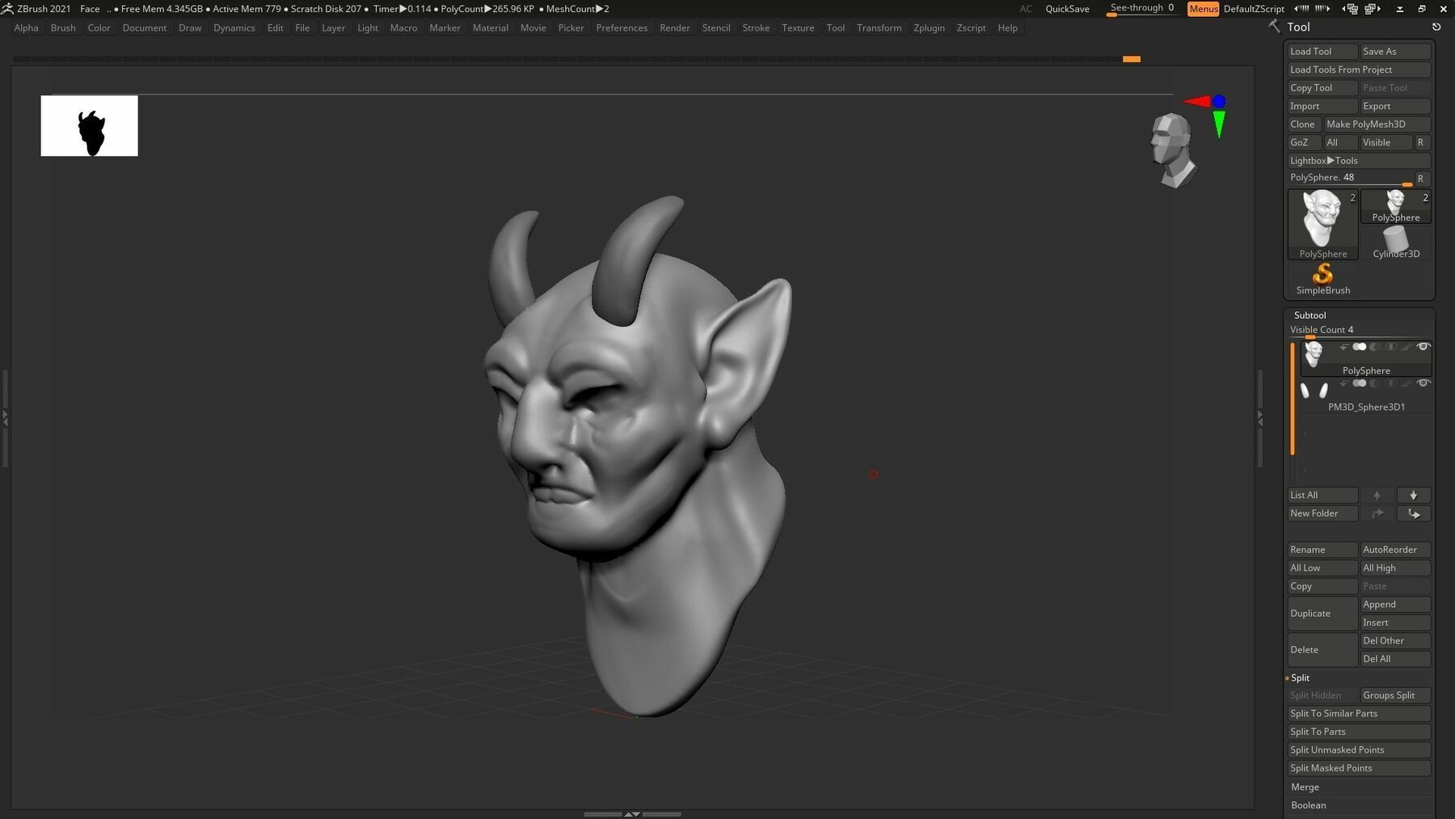Viewport: 1455px width, 819px height.
Task: Open Lightbox Tools
Action: click(x=1323, y=160)
